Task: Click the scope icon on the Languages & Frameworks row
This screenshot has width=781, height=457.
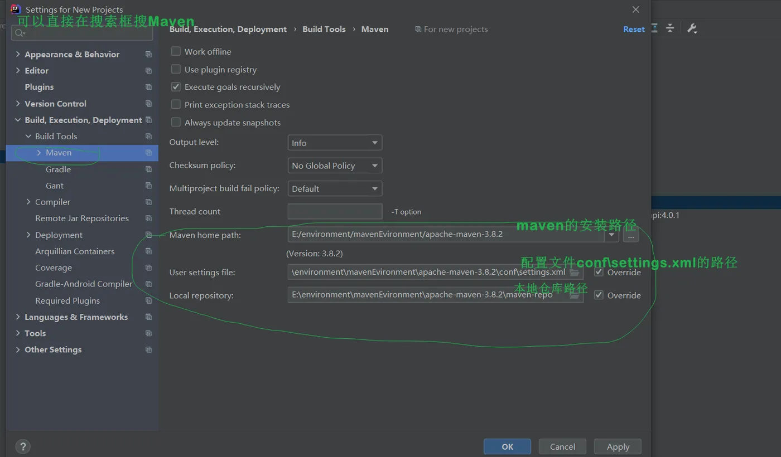Action: 148,317
